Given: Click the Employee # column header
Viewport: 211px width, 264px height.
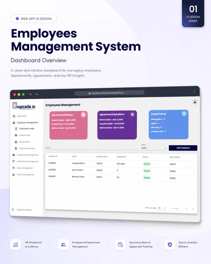Looking at the screenshot, I should pyautogui.click(x=53, y=156).
